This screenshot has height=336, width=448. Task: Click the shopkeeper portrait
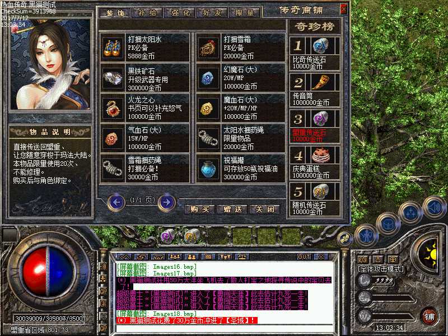coord(50,64)
